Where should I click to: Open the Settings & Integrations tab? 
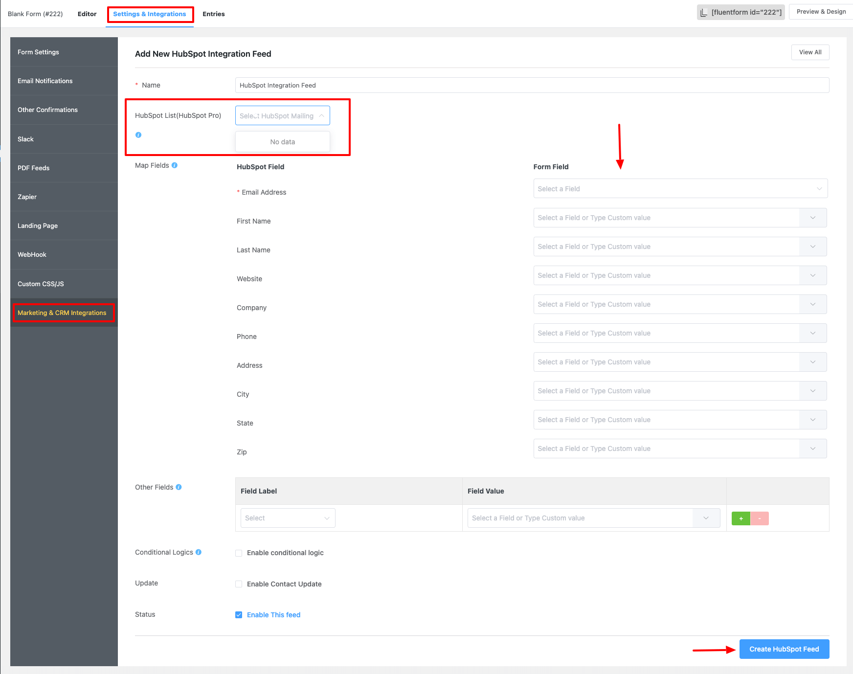coord(150,14)
